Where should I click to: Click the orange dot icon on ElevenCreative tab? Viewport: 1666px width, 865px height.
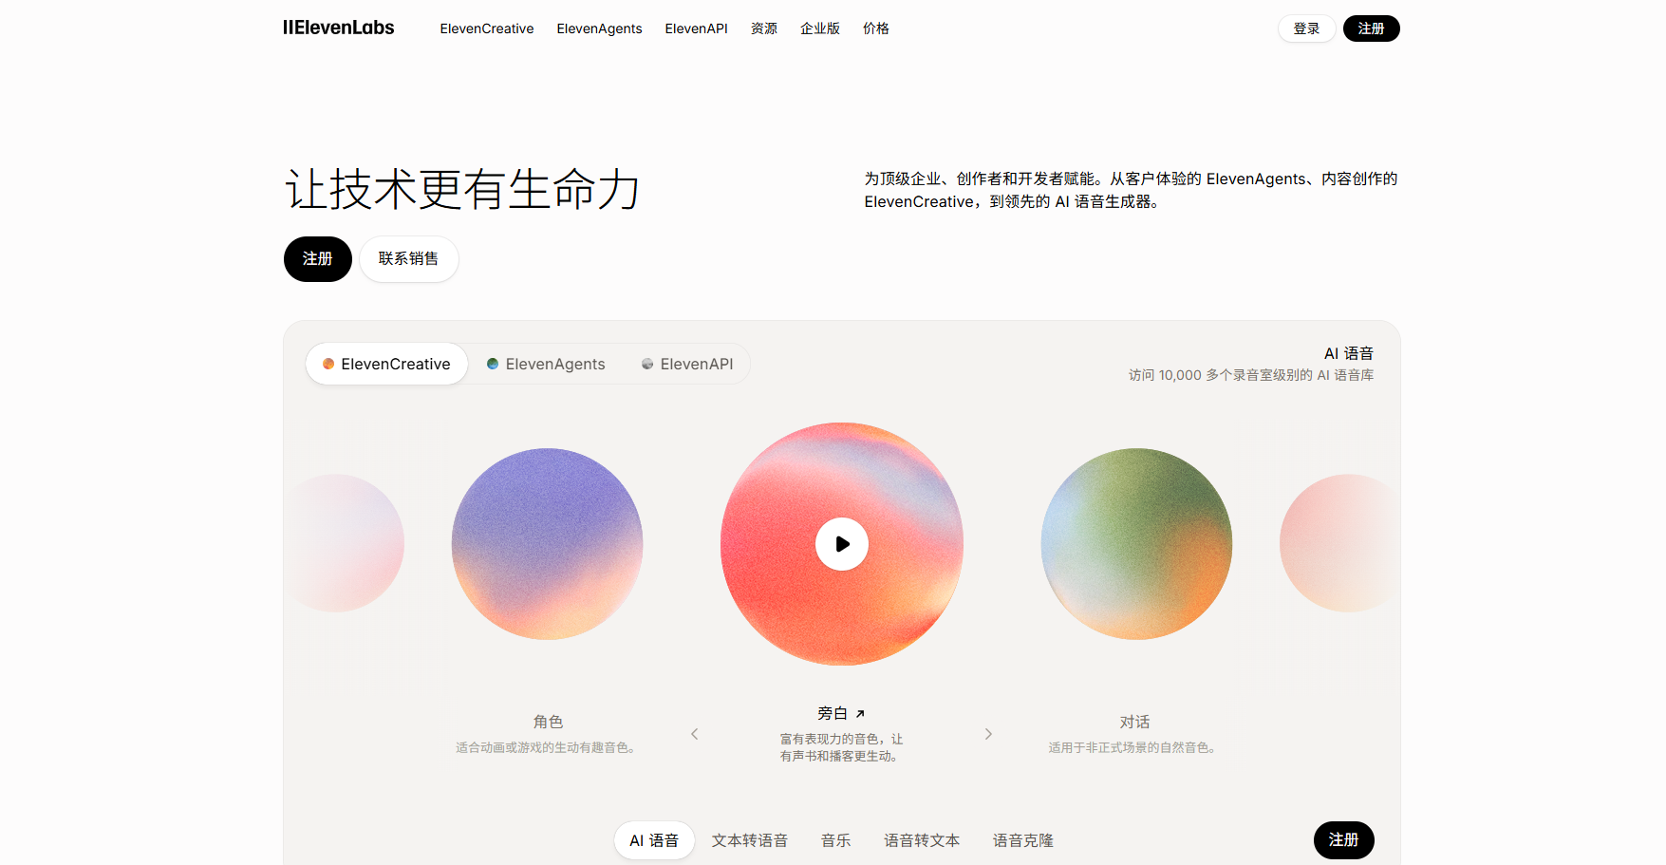(x=328, y=364)
